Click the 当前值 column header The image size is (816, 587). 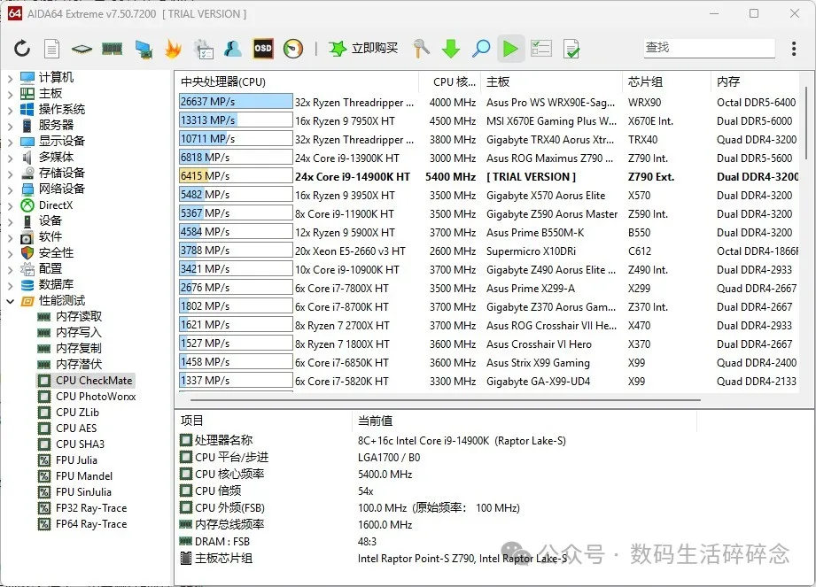pyautogui.click(x=525, y=421)
